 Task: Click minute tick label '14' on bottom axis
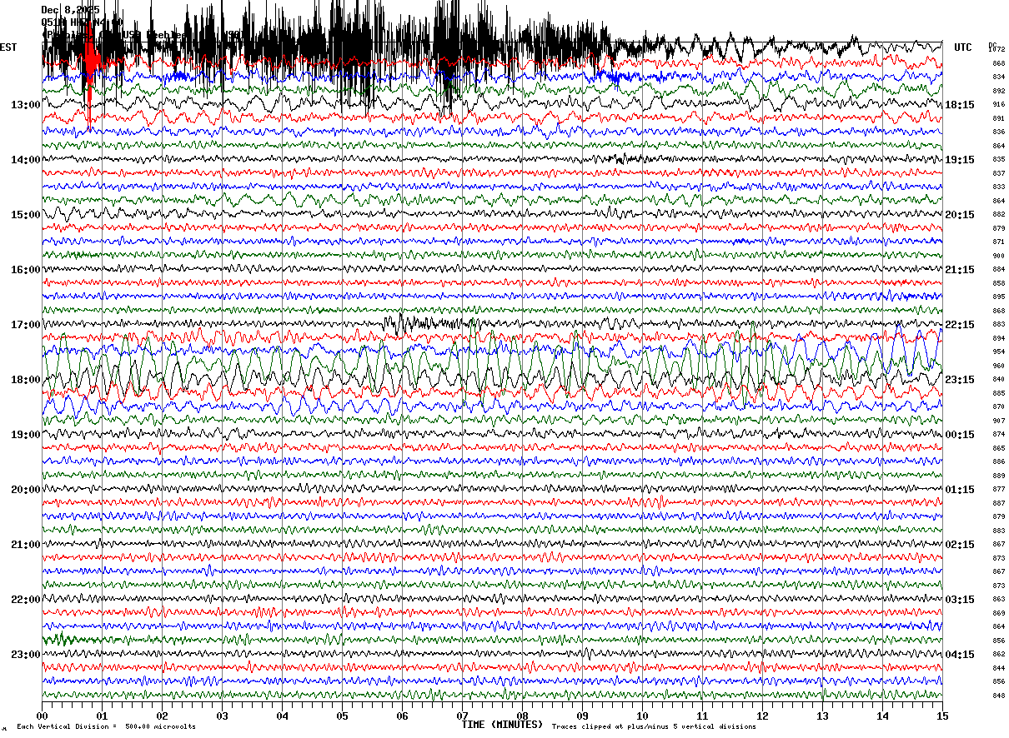click(882, 716)
